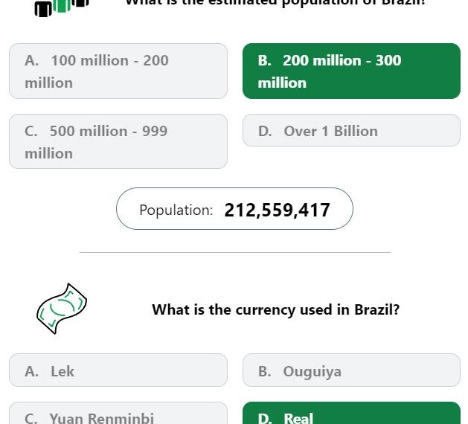The width and height of the screenshot is (468, 424).
Task: Click the banknote currency icon
Action: (x=62, y=309)
